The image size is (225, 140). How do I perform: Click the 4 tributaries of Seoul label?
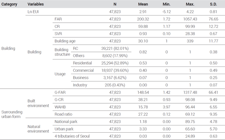click(x=72, y=136)
